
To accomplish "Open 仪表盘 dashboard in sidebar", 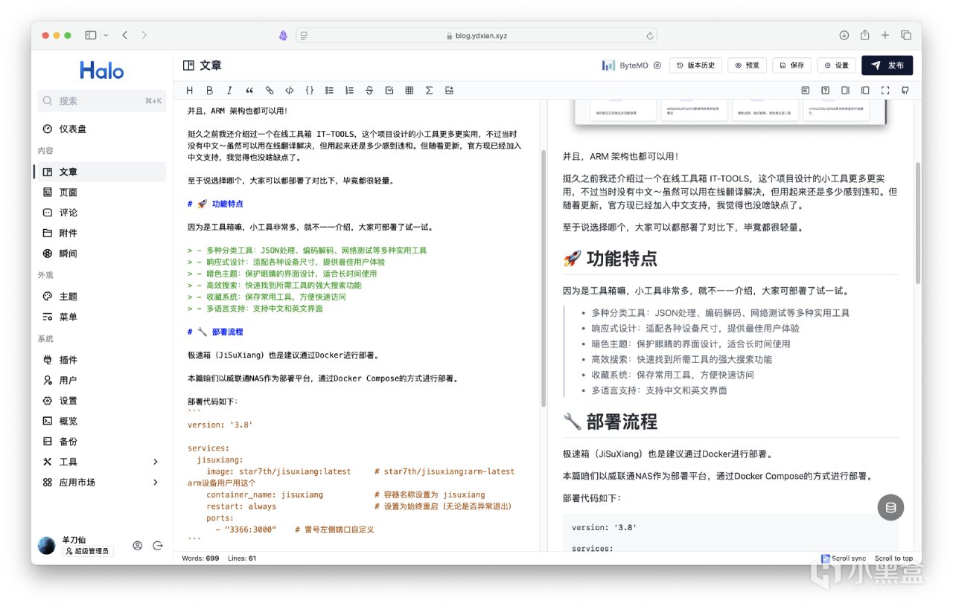I will coord(102,129).
